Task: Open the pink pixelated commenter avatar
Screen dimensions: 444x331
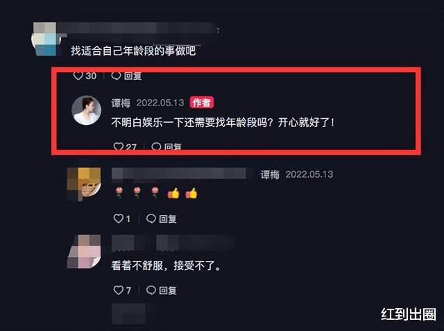Action: 84,251
